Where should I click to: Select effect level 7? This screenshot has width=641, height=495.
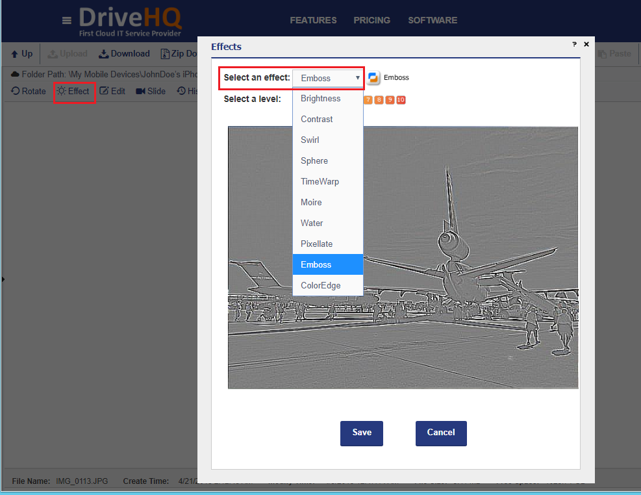pos(368,99)
